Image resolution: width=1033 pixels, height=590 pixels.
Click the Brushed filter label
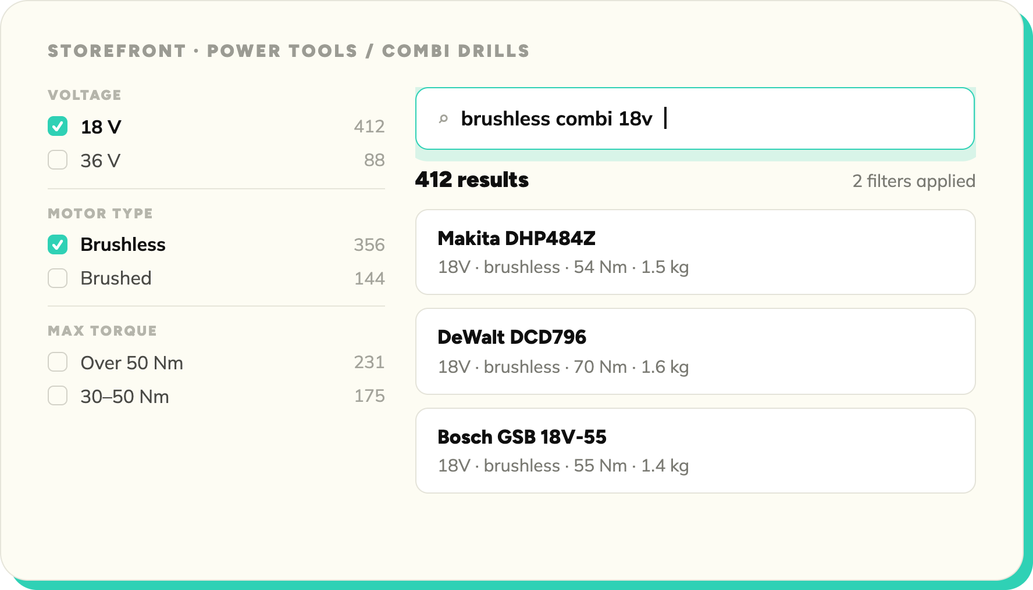(x=116, y=278)
